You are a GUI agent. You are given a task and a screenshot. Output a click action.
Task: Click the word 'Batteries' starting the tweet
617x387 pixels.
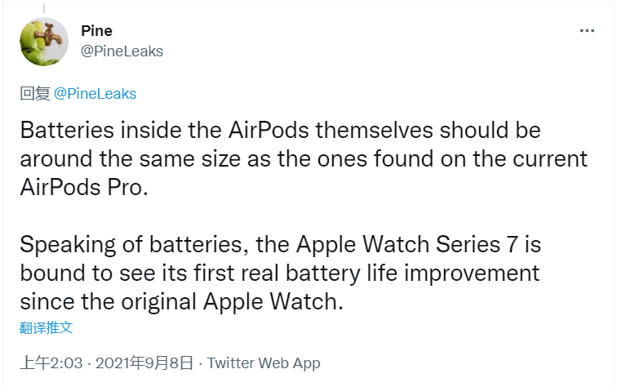tap(64, 131)
